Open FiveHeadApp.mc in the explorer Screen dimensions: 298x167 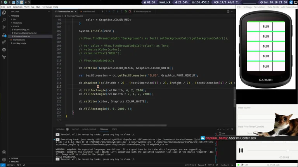point(21,29)
